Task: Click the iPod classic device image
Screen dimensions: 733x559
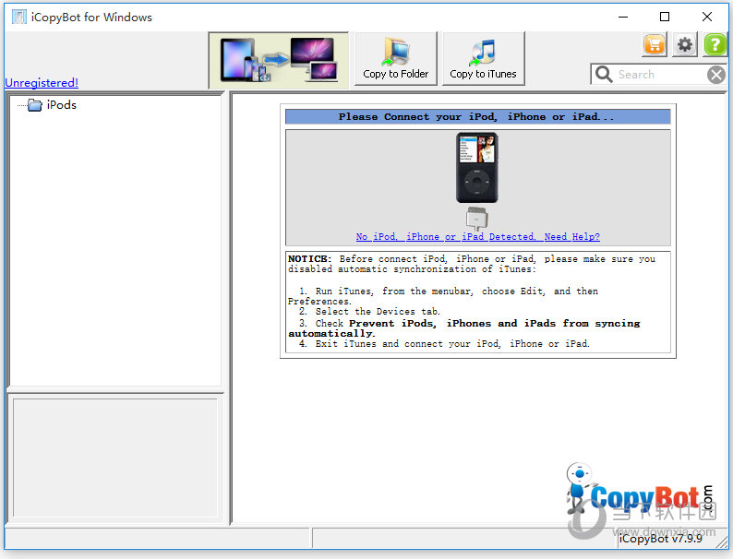Action: (477, 168)
